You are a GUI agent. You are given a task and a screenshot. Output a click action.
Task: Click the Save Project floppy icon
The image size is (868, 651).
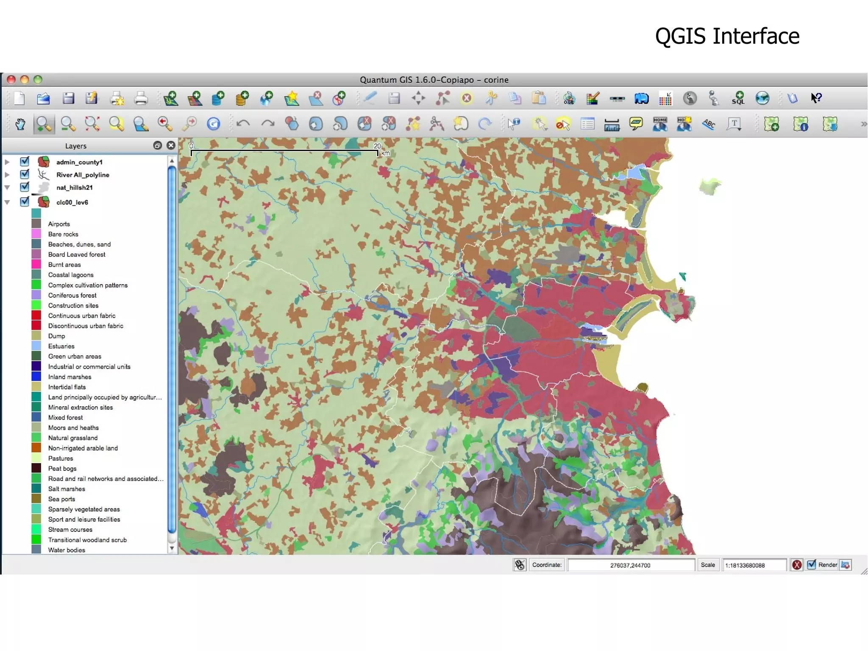tap(68, 98)
